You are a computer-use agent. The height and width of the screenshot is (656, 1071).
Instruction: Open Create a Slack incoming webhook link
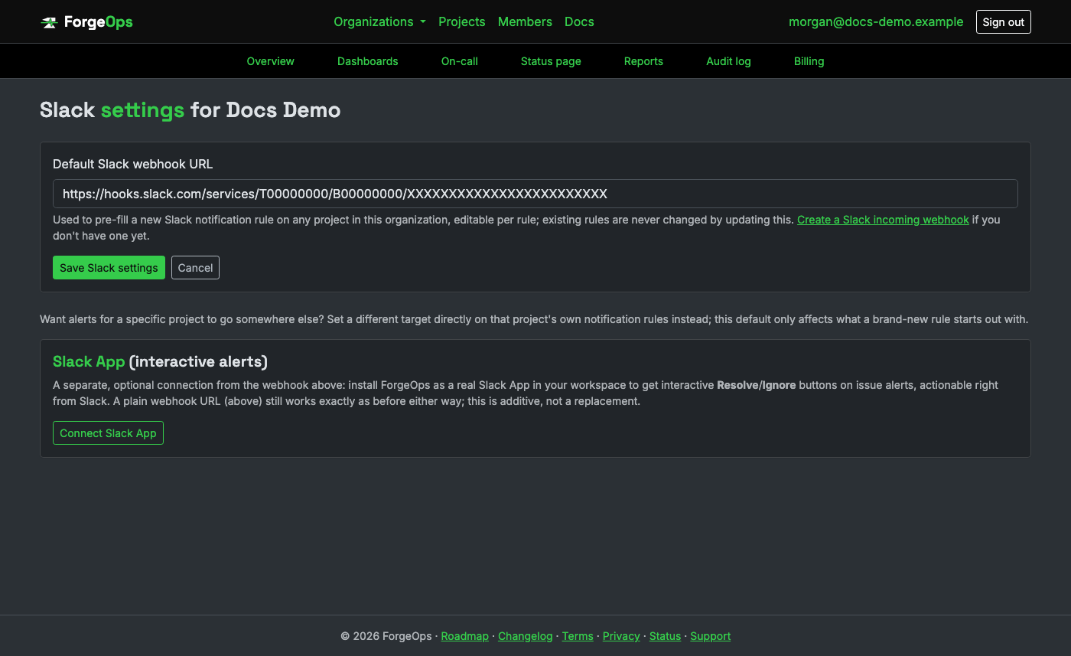pos(883,220)
